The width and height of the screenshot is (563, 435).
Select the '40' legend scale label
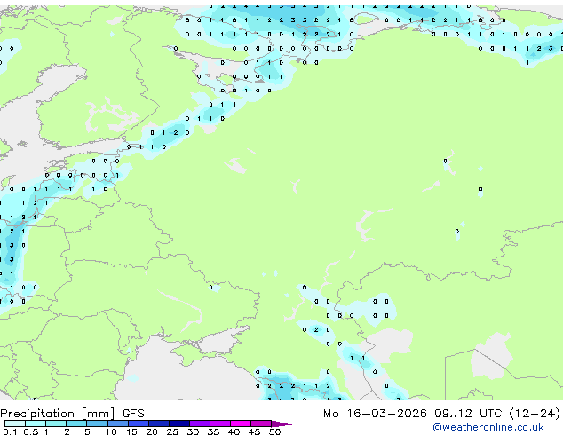pyautogui.click(x=234, y=431)
